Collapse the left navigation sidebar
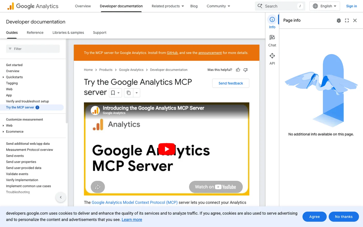 [61, 197]
